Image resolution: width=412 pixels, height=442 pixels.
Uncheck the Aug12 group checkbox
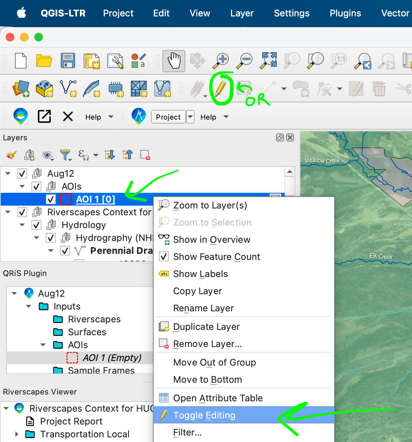pyautogui.click(x=22, y=174)
